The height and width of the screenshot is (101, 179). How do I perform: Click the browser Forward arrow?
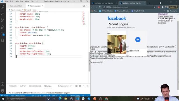tap(96, 7)
